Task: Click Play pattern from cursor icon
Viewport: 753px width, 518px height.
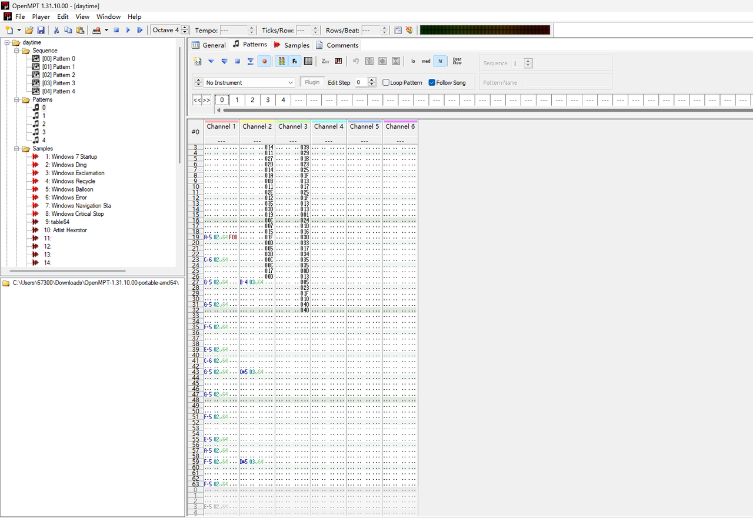Action: [211, 61]
